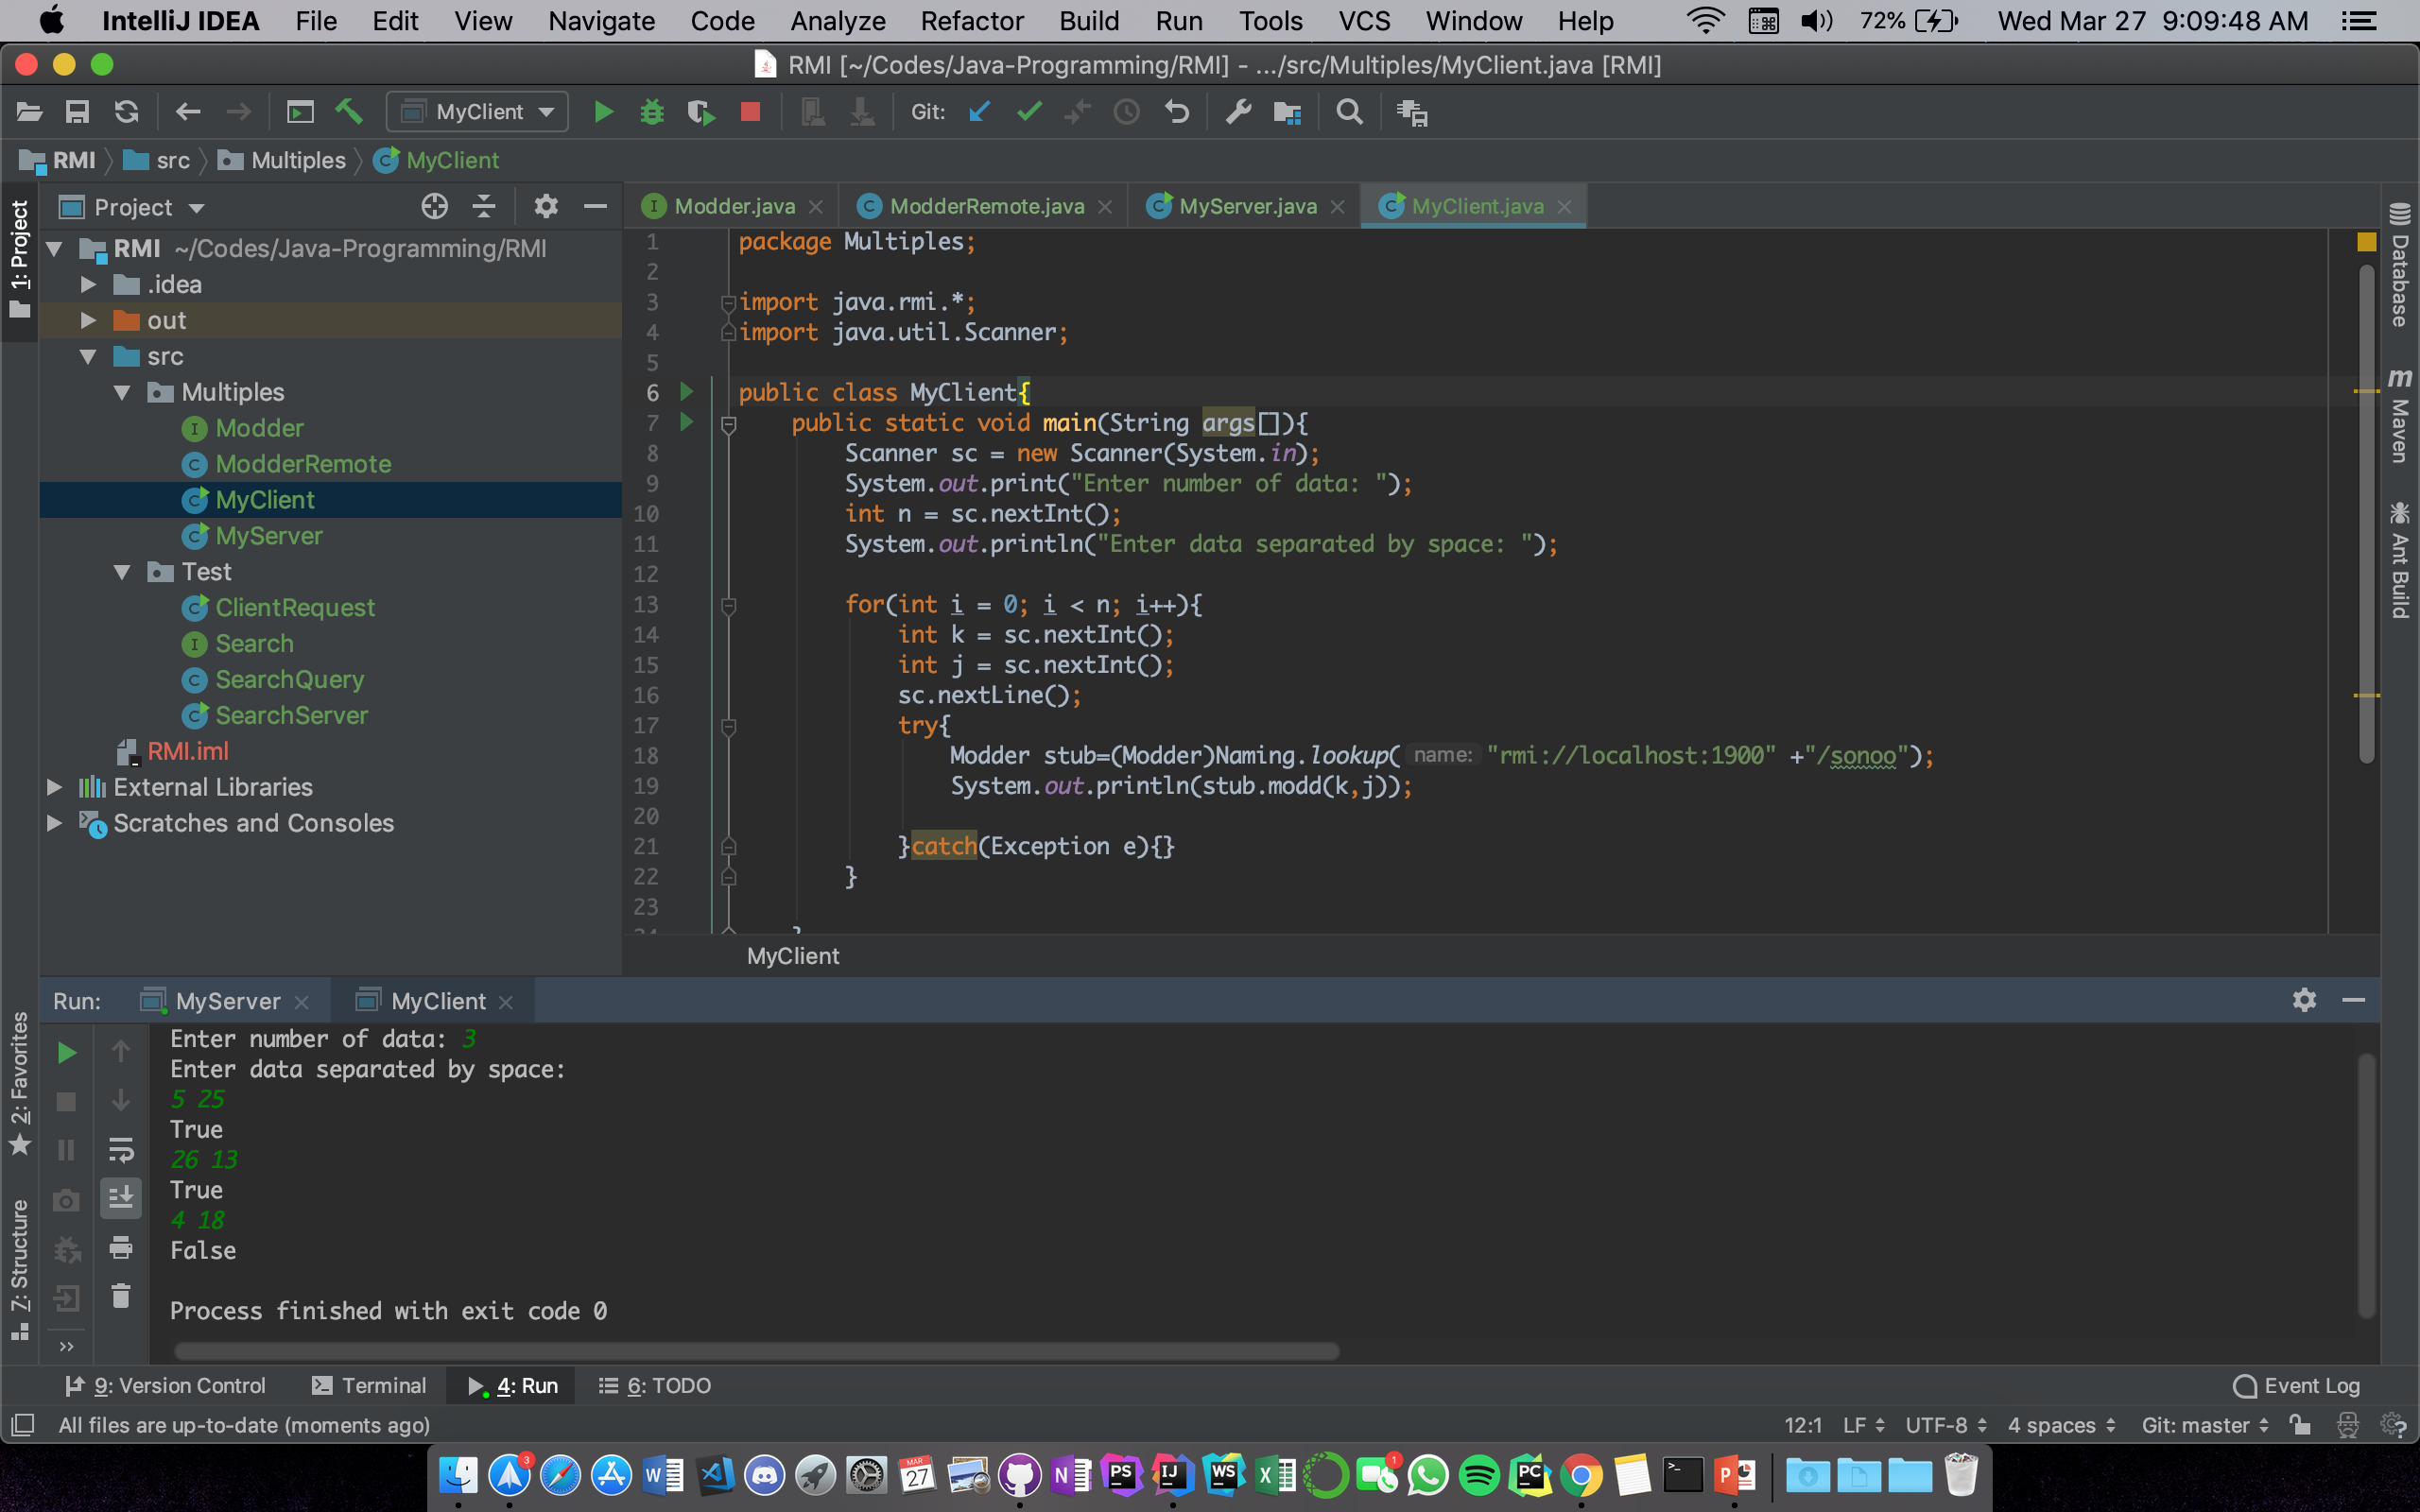Click the green Run button in toolbar
This screenshot has height=1512, width=2420.
(x=603, y=112)
